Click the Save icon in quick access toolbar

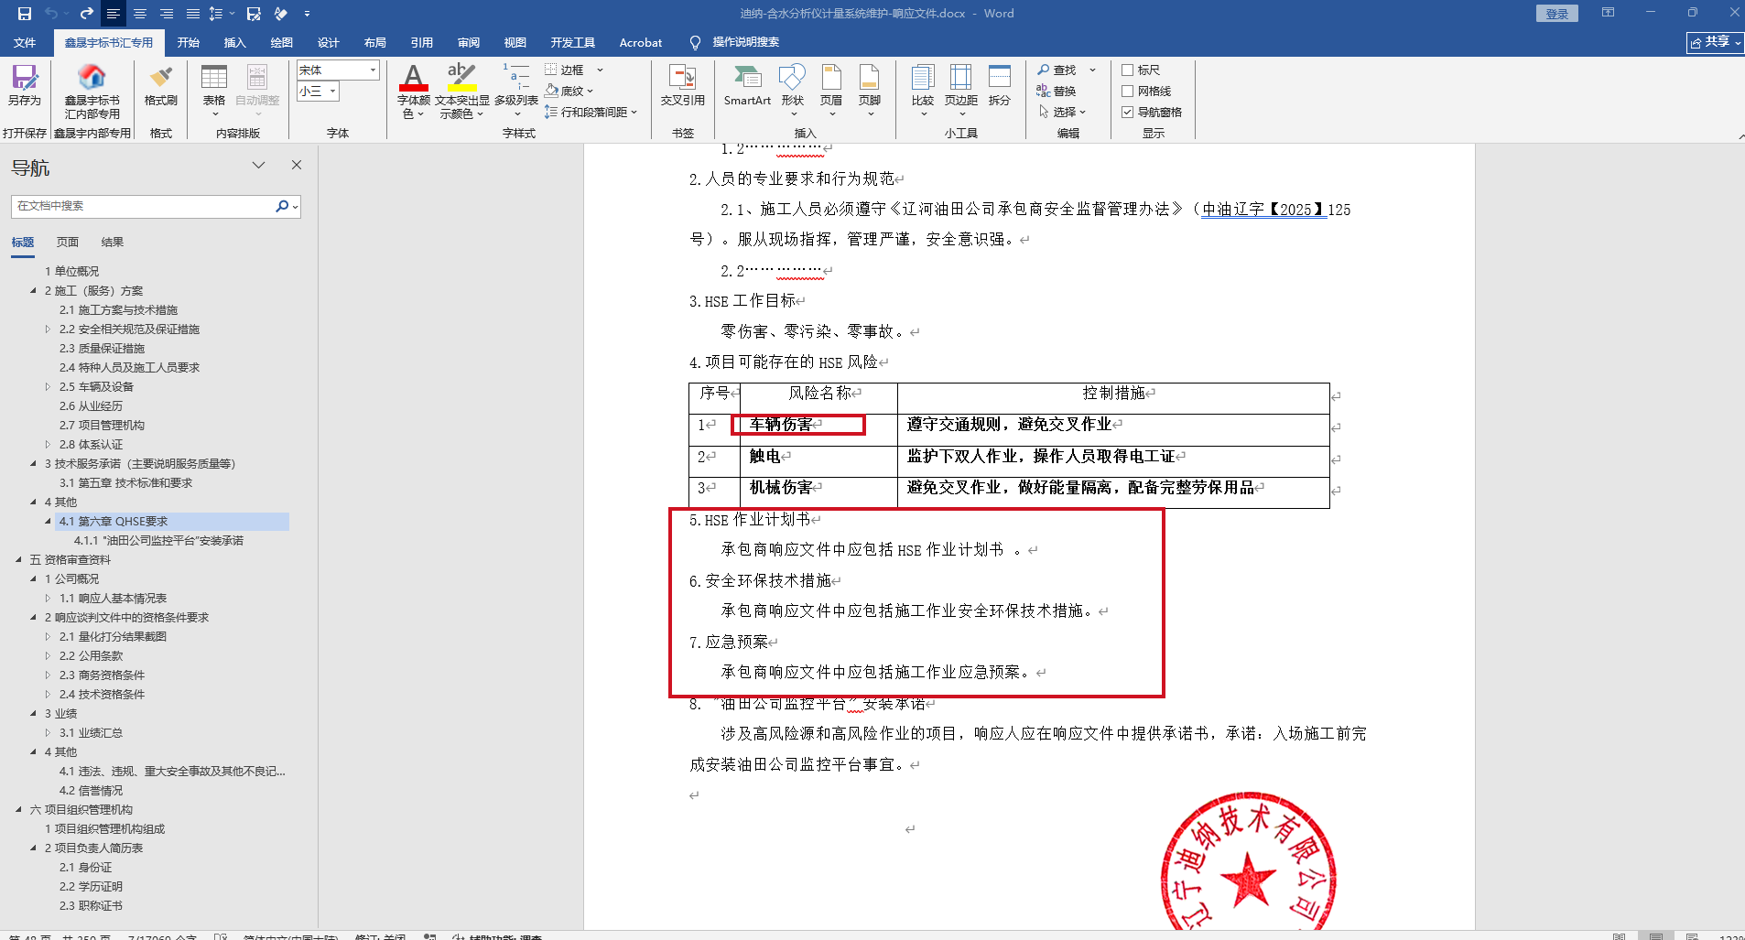click(x=25, y=14)
